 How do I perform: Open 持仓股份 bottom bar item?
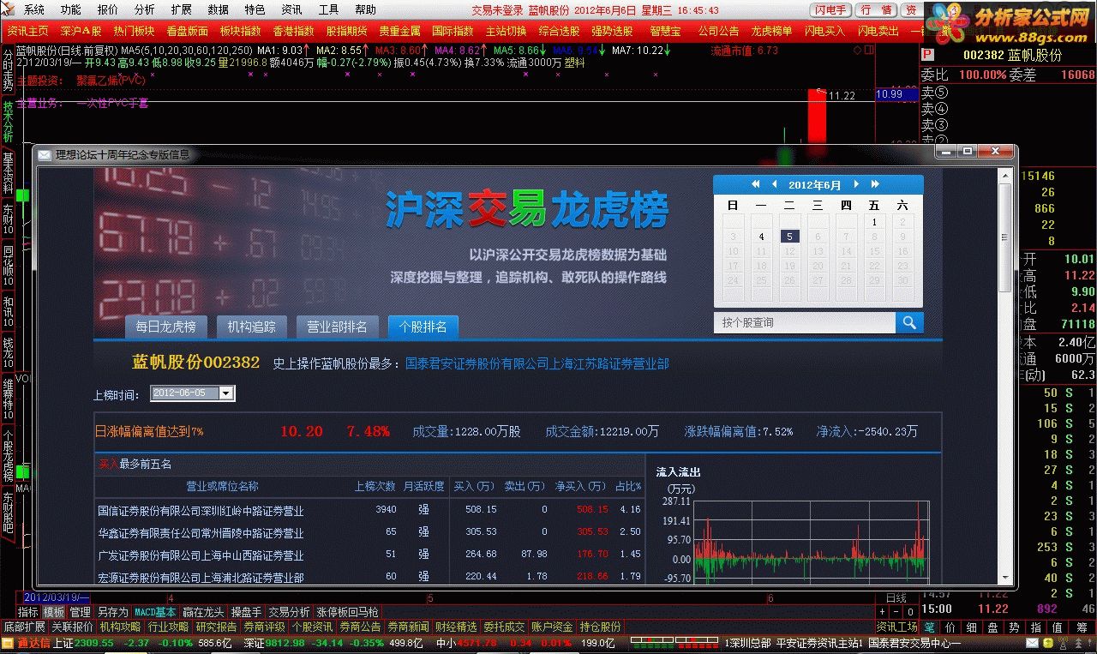(x=600, y=627)
